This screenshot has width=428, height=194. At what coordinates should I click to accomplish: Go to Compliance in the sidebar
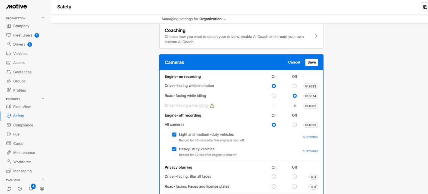pyautogui.click(x=23, y=125)
